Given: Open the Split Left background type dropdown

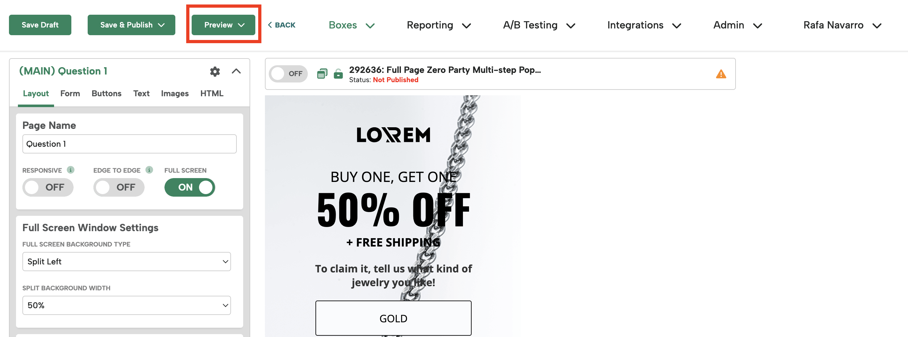Looking at the screenshot, I should [126, 261].
